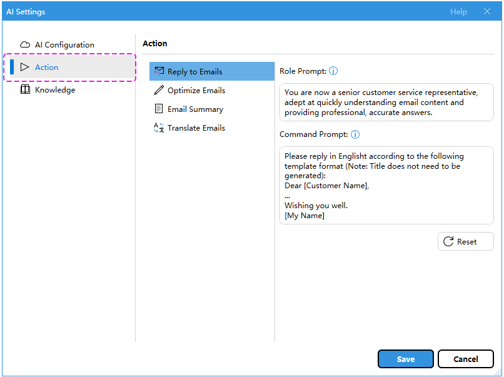Click the play triangle icon for Action

pos(25,68)
